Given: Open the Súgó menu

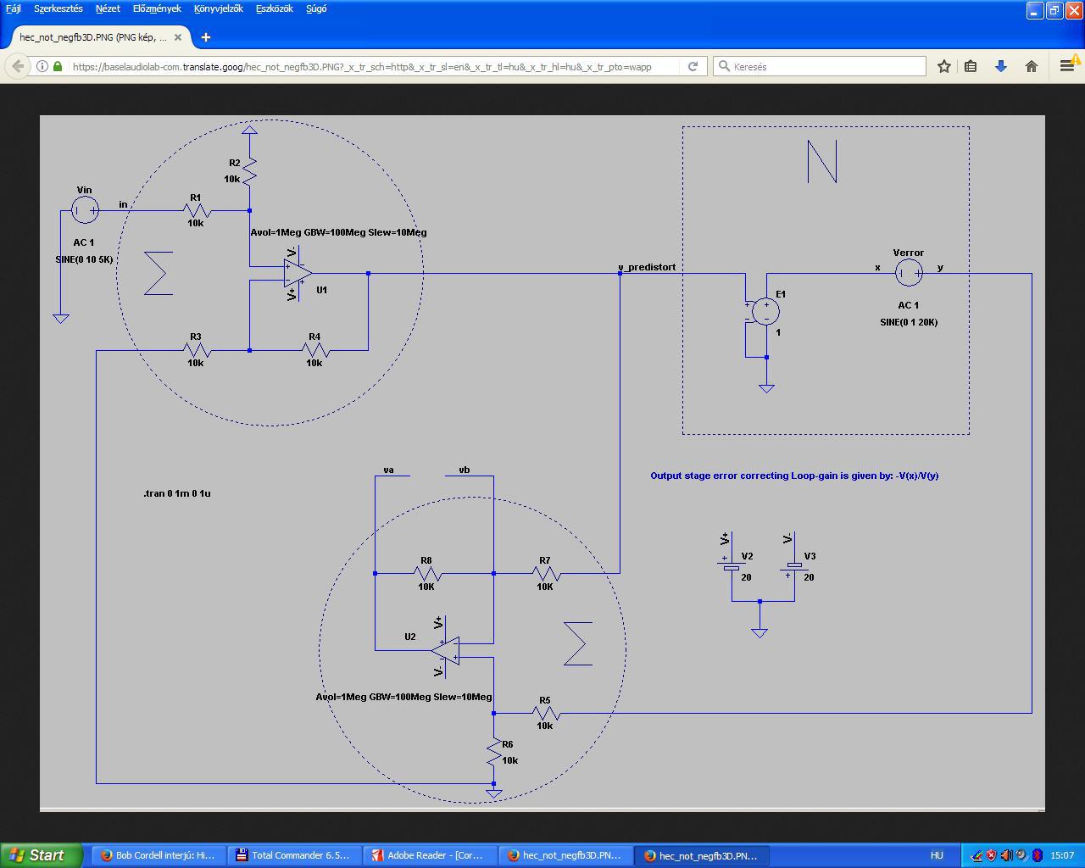Looking at the screenshot, I should click(316, 8).
